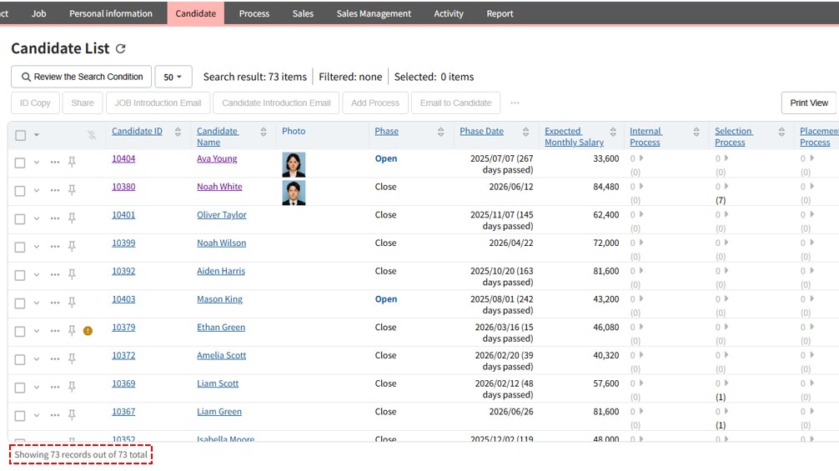Click Review the Search Condition button
This screenshot has height=471, width=839.
pos(82,77)
